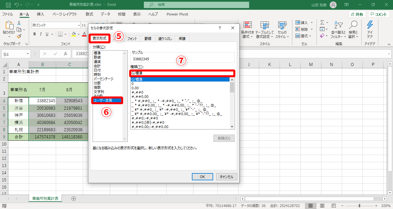Image resolution: width=393 pixels, height=209 pixels.
Task: Click the Share (共有) button
Action: pos(357,14)
